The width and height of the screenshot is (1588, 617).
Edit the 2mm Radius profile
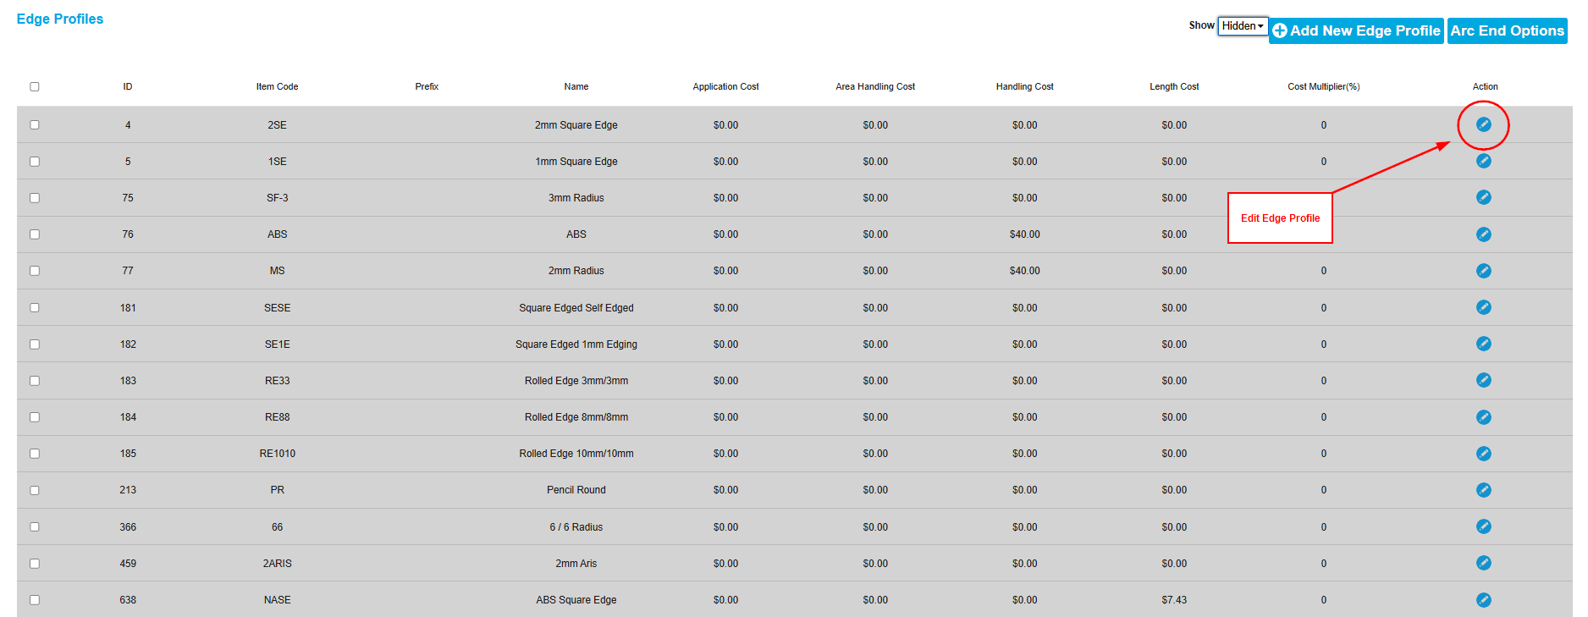tap(1483, 271)
